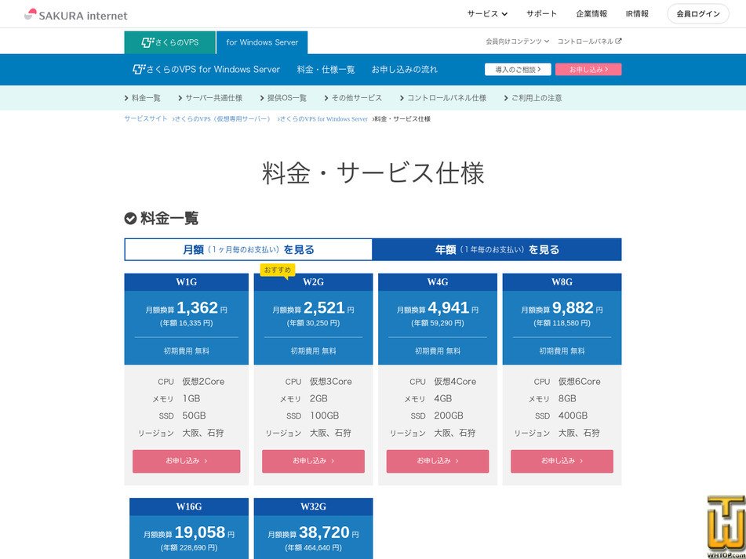Click the W8G plan header
The image size is (746, 559).
click(562, 282)
